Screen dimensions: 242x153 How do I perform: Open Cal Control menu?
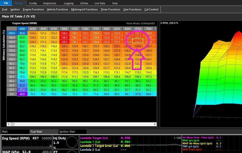(151, 9)
